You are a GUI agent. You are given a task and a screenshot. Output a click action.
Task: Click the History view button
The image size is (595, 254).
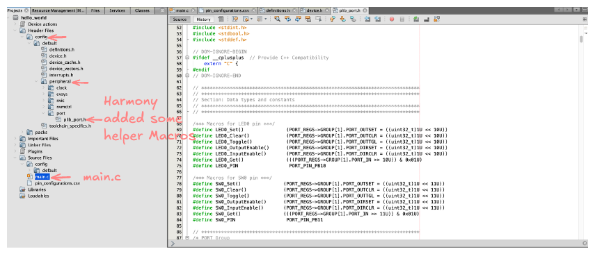click(x=203, y=19)
